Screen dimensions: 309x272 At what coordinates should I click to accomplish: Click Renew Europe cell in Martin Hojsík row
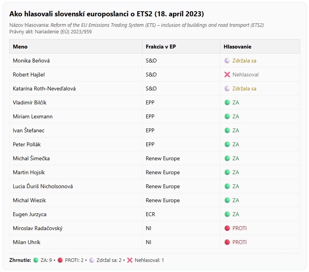point(163,172)
